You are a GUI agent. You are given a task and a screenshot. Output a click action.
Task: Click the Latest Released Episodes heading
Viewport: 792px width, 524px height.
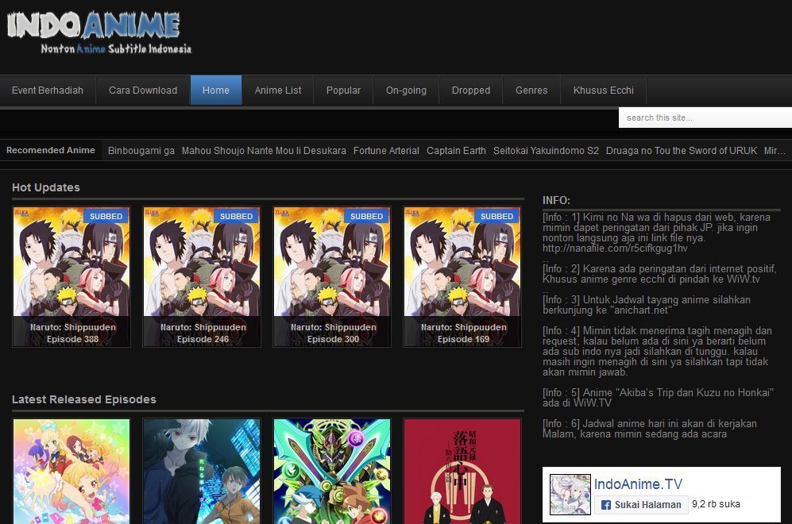pos(84,399)
